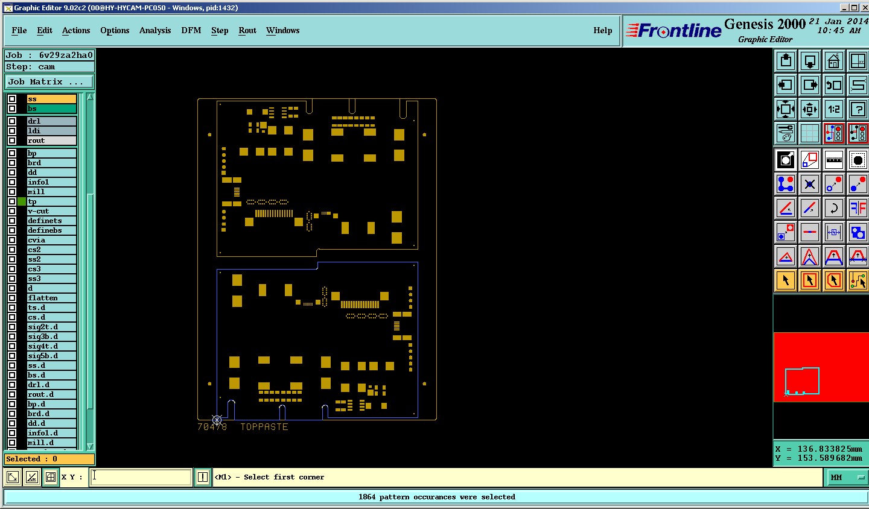The width and height of the screenshot is (869, 509).
Task: Toggle the v-cut layer checkbox
Action: coord(12,211)
